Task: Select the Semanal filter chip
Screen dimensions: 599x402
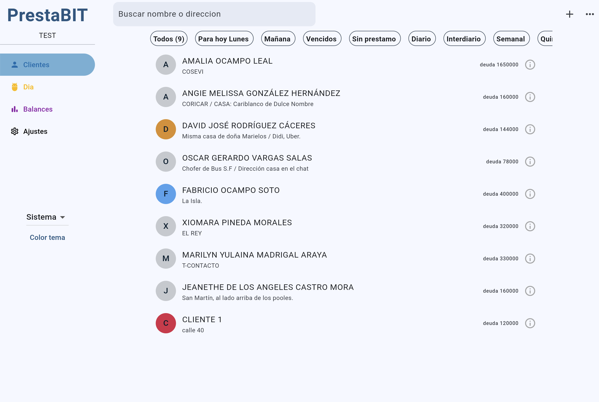Action: pyautogui.click(x=511, y=39)
